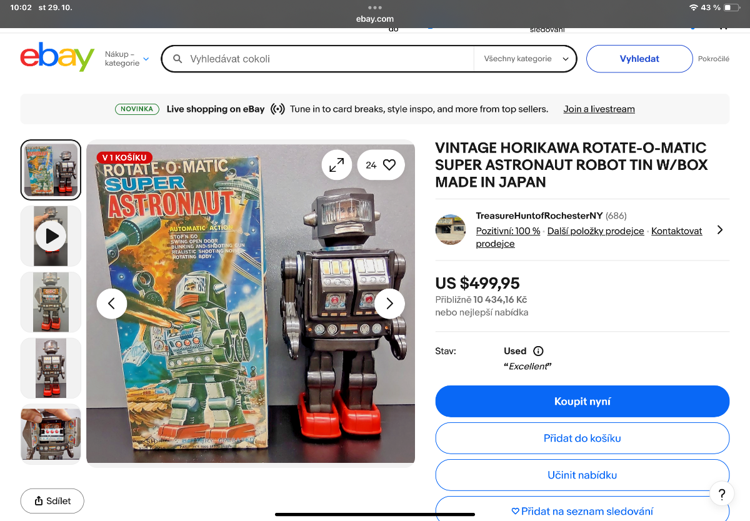750x521 pixels.
Task: Open condition info icon next to Used
Action: [x=538, y=351]
